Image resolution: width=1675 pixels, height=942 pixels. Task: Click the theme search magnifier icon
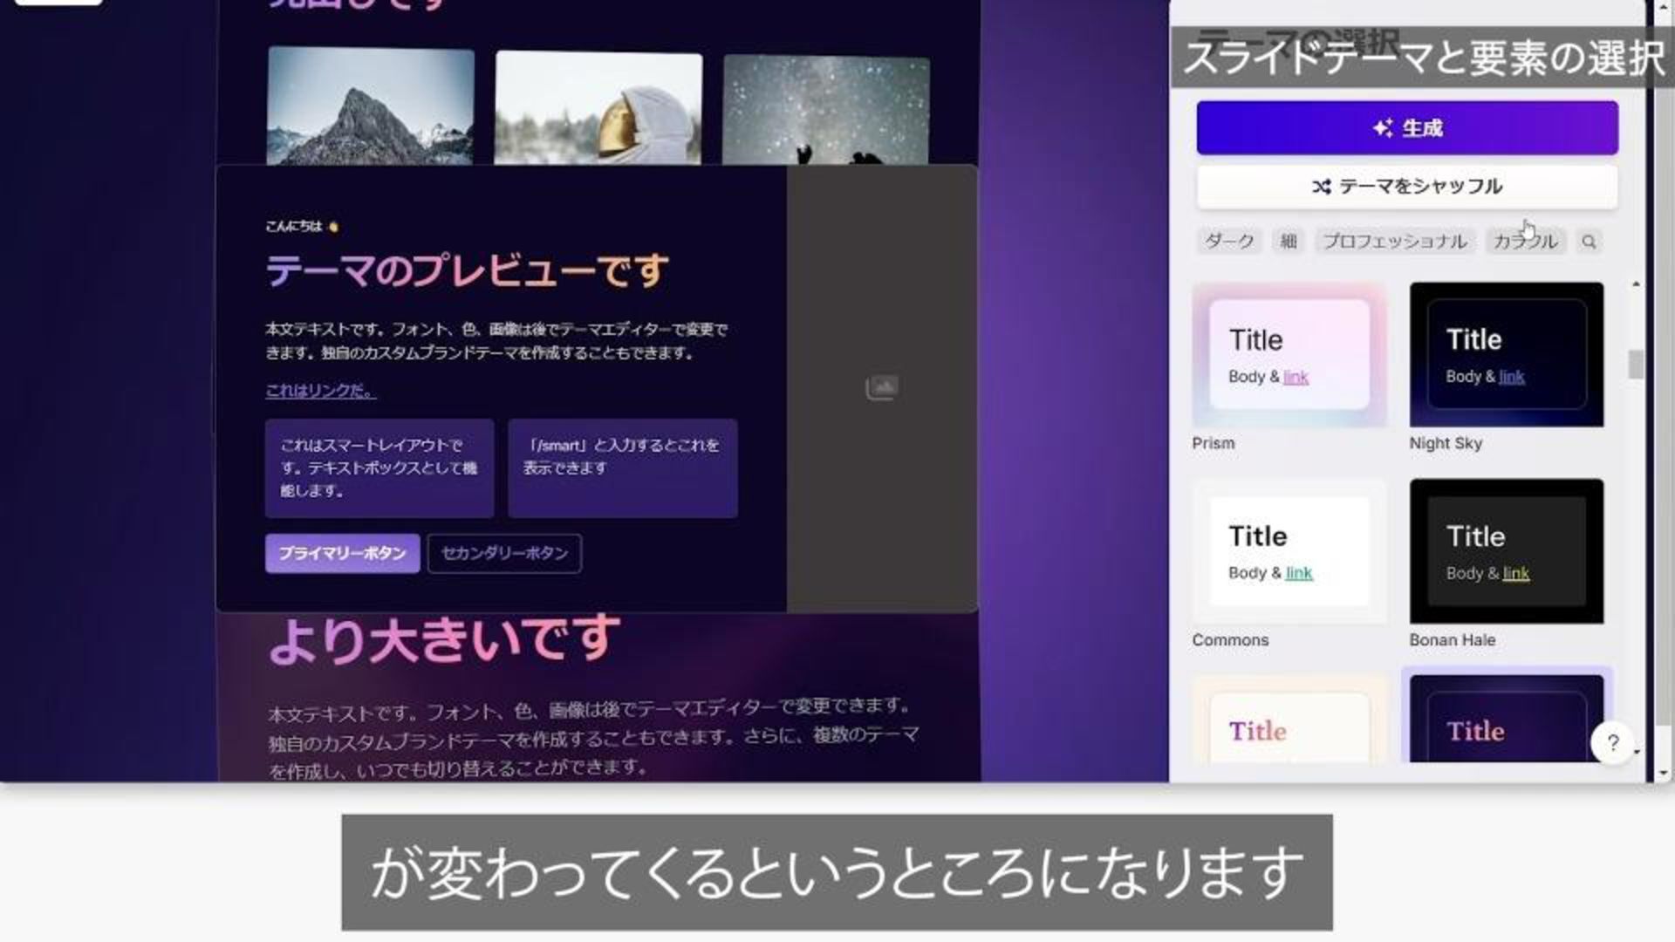[x=1589, y=242]
